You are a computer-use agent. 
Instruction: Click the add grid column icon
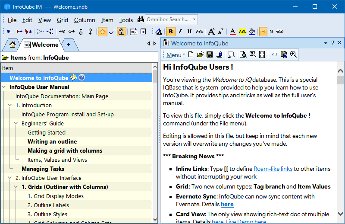(134, 32)
